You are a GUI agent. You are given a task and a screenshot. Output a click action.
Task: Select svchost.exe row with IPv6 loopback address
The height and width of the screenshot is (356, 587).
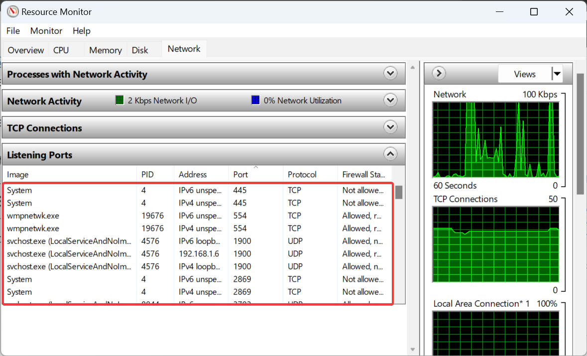[198, 241]
